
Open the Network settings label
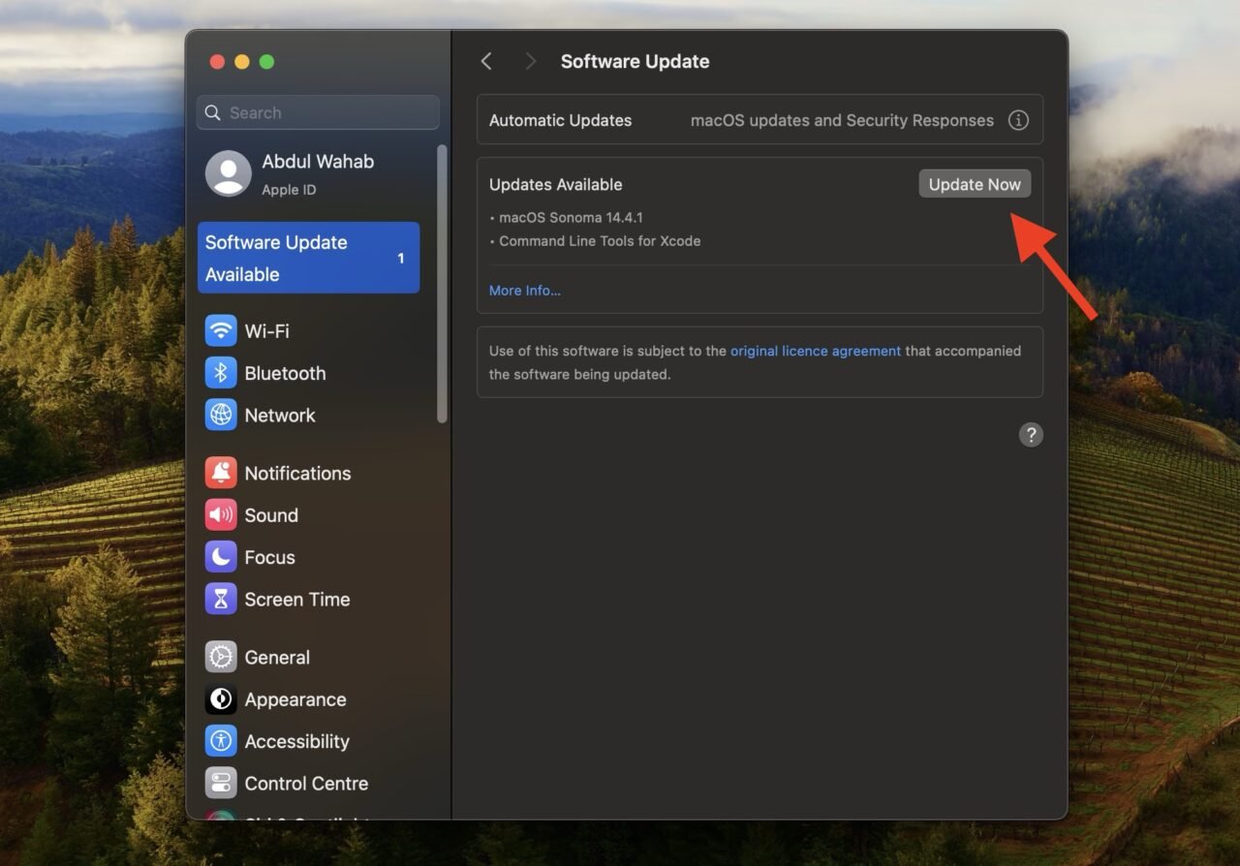[280, 415]
